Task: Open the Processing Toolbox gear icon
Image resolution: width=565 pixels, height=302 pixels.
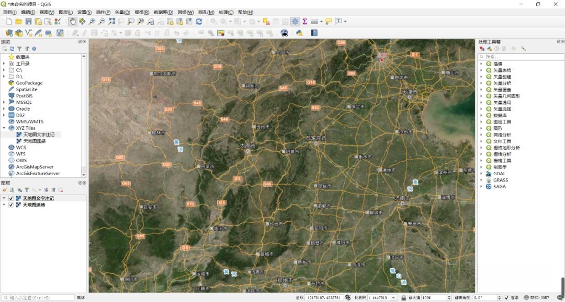Action: point(295,21)
